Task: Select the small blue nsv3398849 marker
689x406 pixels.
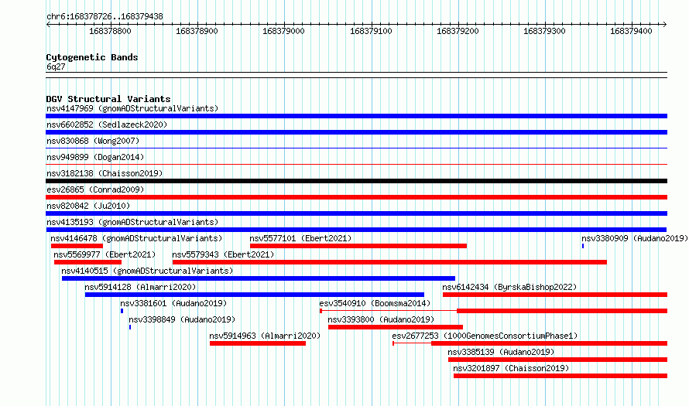Action: click(x=130, y=327)
